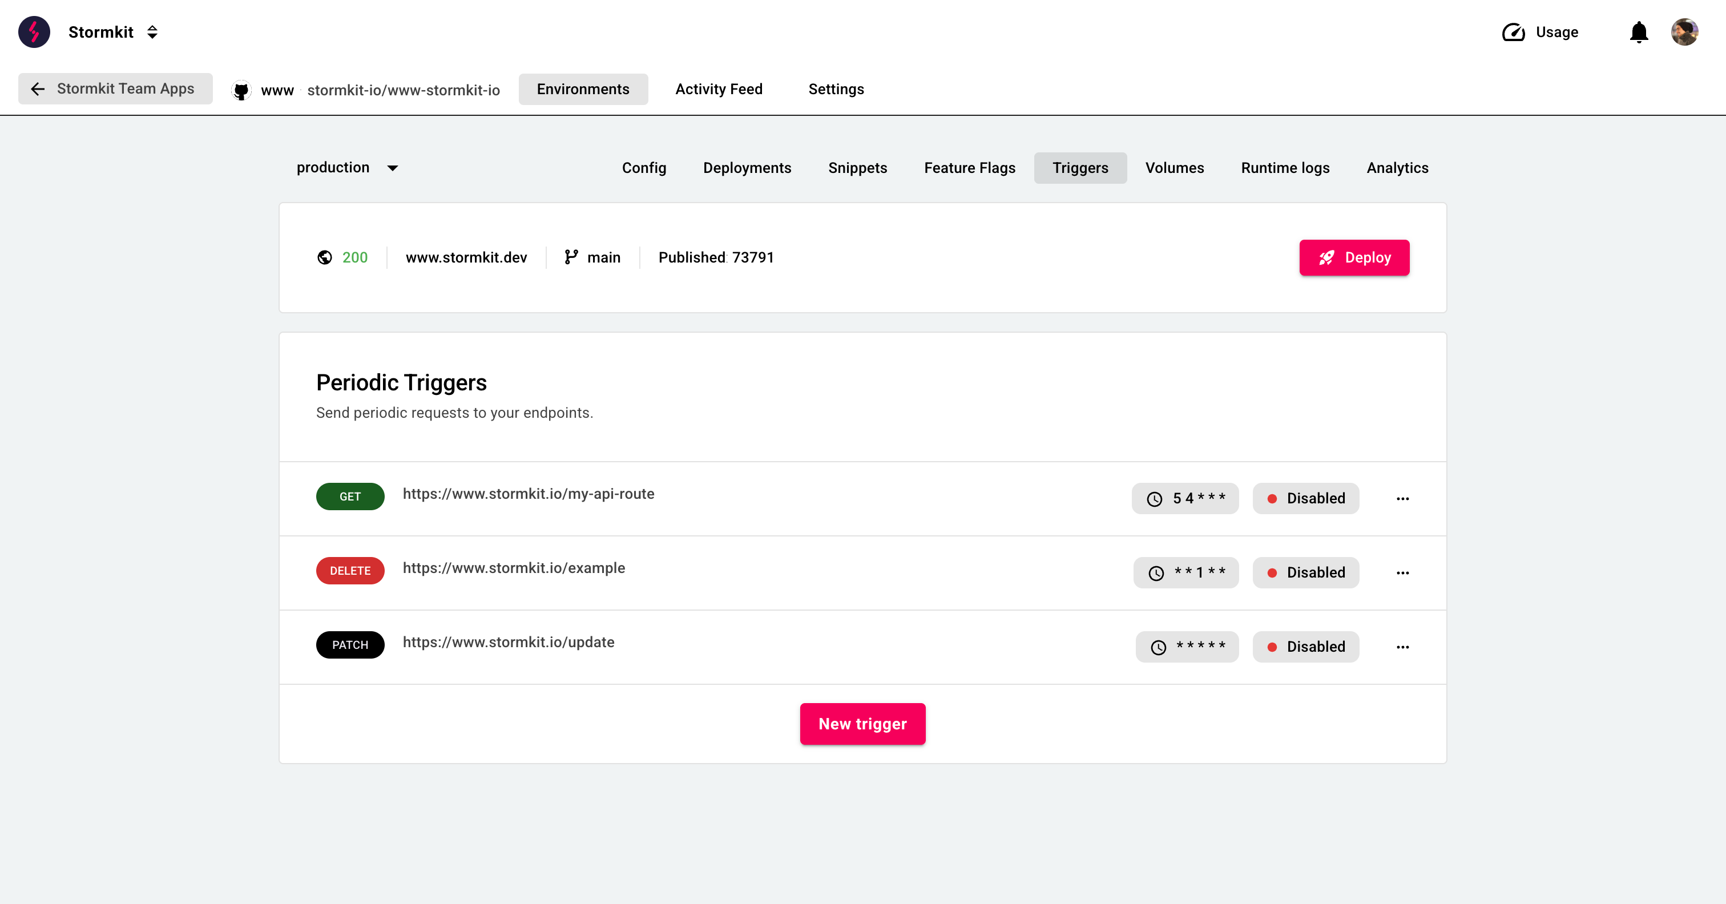This screenshot has width=1726, height=904.
Task: Open the user avatar menu
Action: [x=1684, y=32]
